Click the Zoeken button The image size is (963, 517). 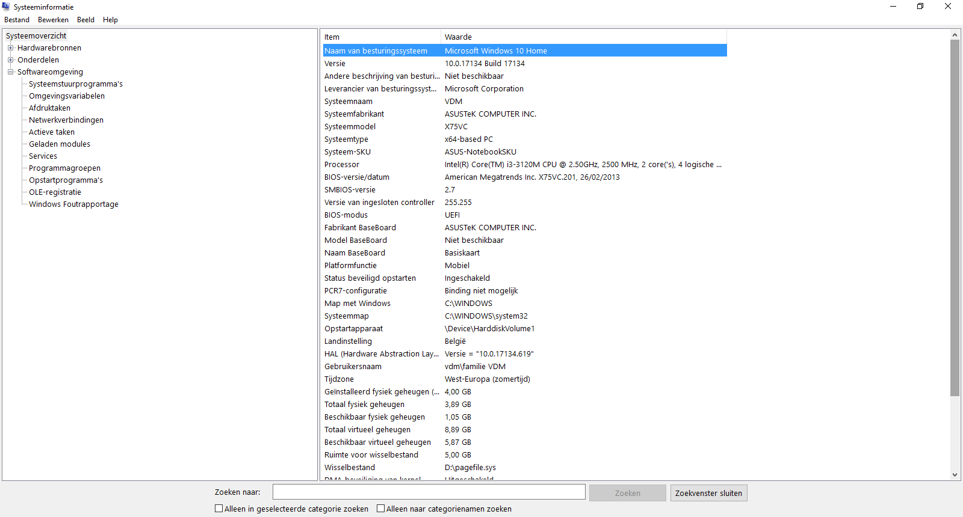[x=628, y=493]
